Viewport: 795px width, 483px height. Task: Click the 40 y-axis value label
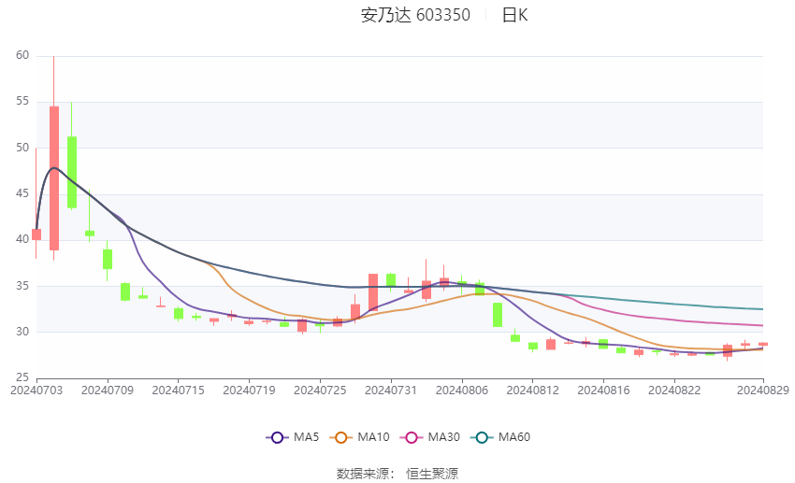pyautogui.click(x=22, y=239)
